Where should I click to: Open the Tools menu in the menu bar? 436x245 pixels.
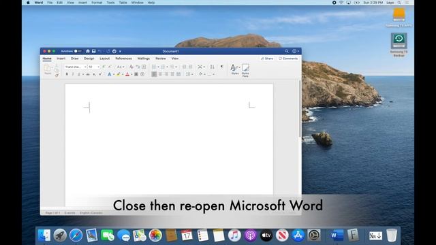tap(110, 3)
